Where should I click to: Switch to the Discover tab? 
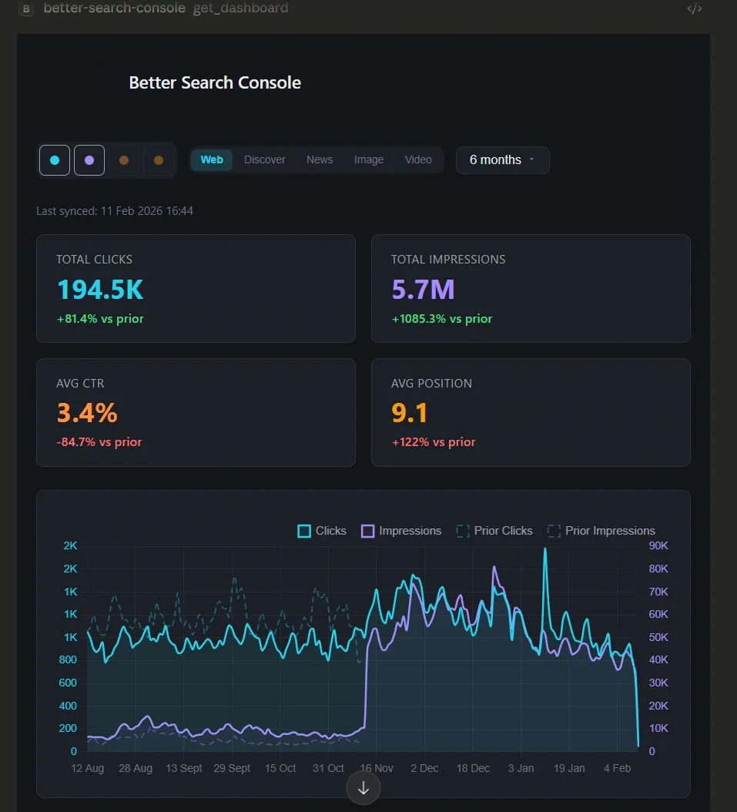pos(264,159)
